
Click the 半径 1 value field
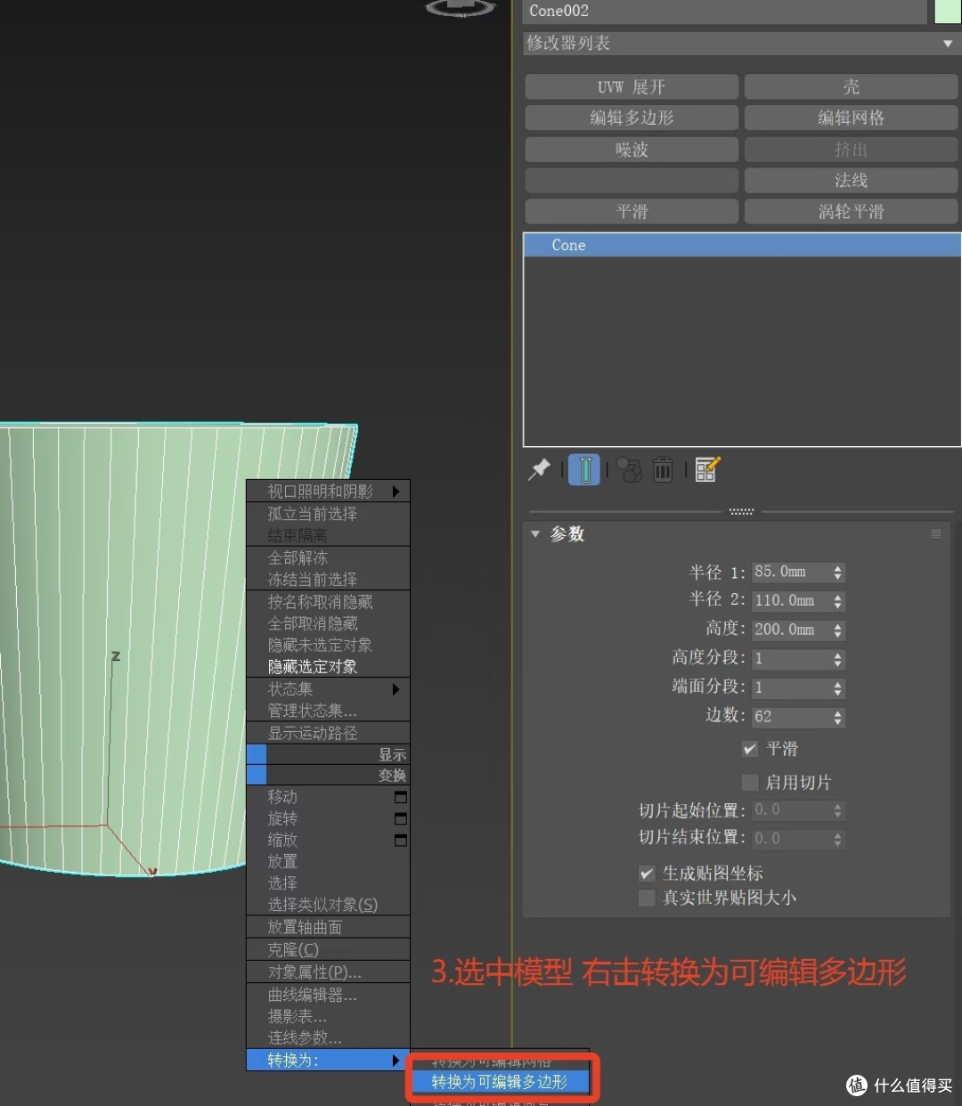791,573
